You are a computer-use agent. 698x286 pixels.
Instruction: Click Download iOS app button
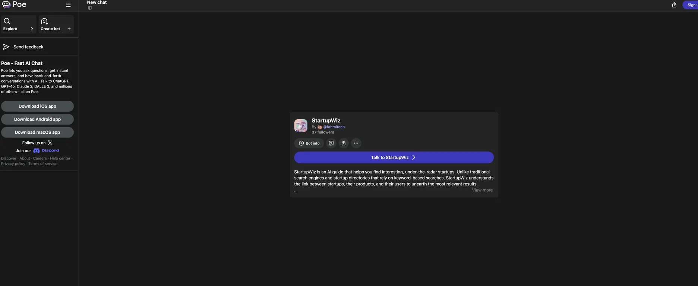(x=37, y=106)
